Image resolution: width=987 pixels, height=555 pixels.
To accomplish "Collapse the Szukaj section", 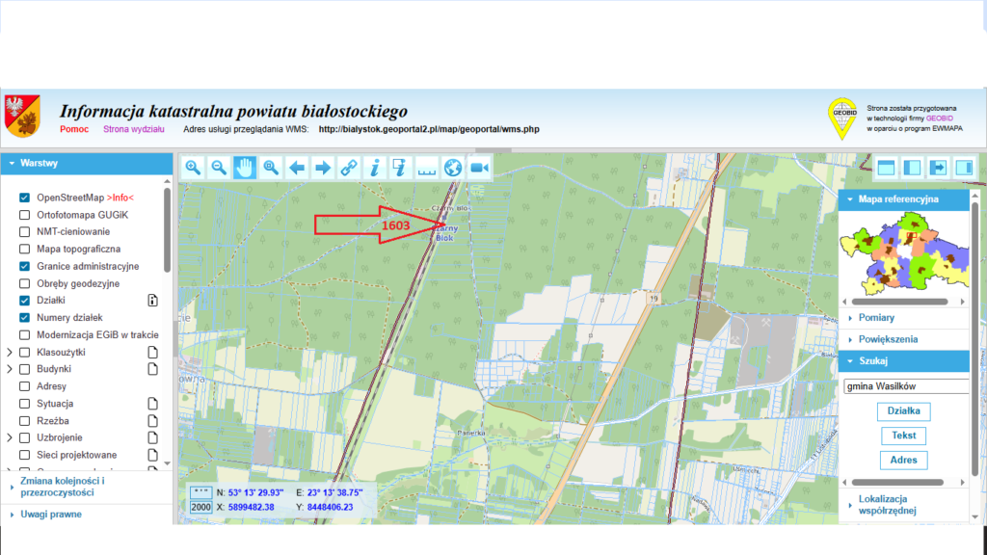I will 904,361.
